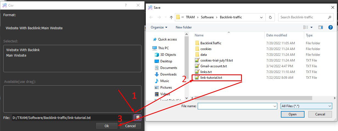338x131 pixels.
Task: Expand the address bar history dropdown
Action: (x=262, y=17)
